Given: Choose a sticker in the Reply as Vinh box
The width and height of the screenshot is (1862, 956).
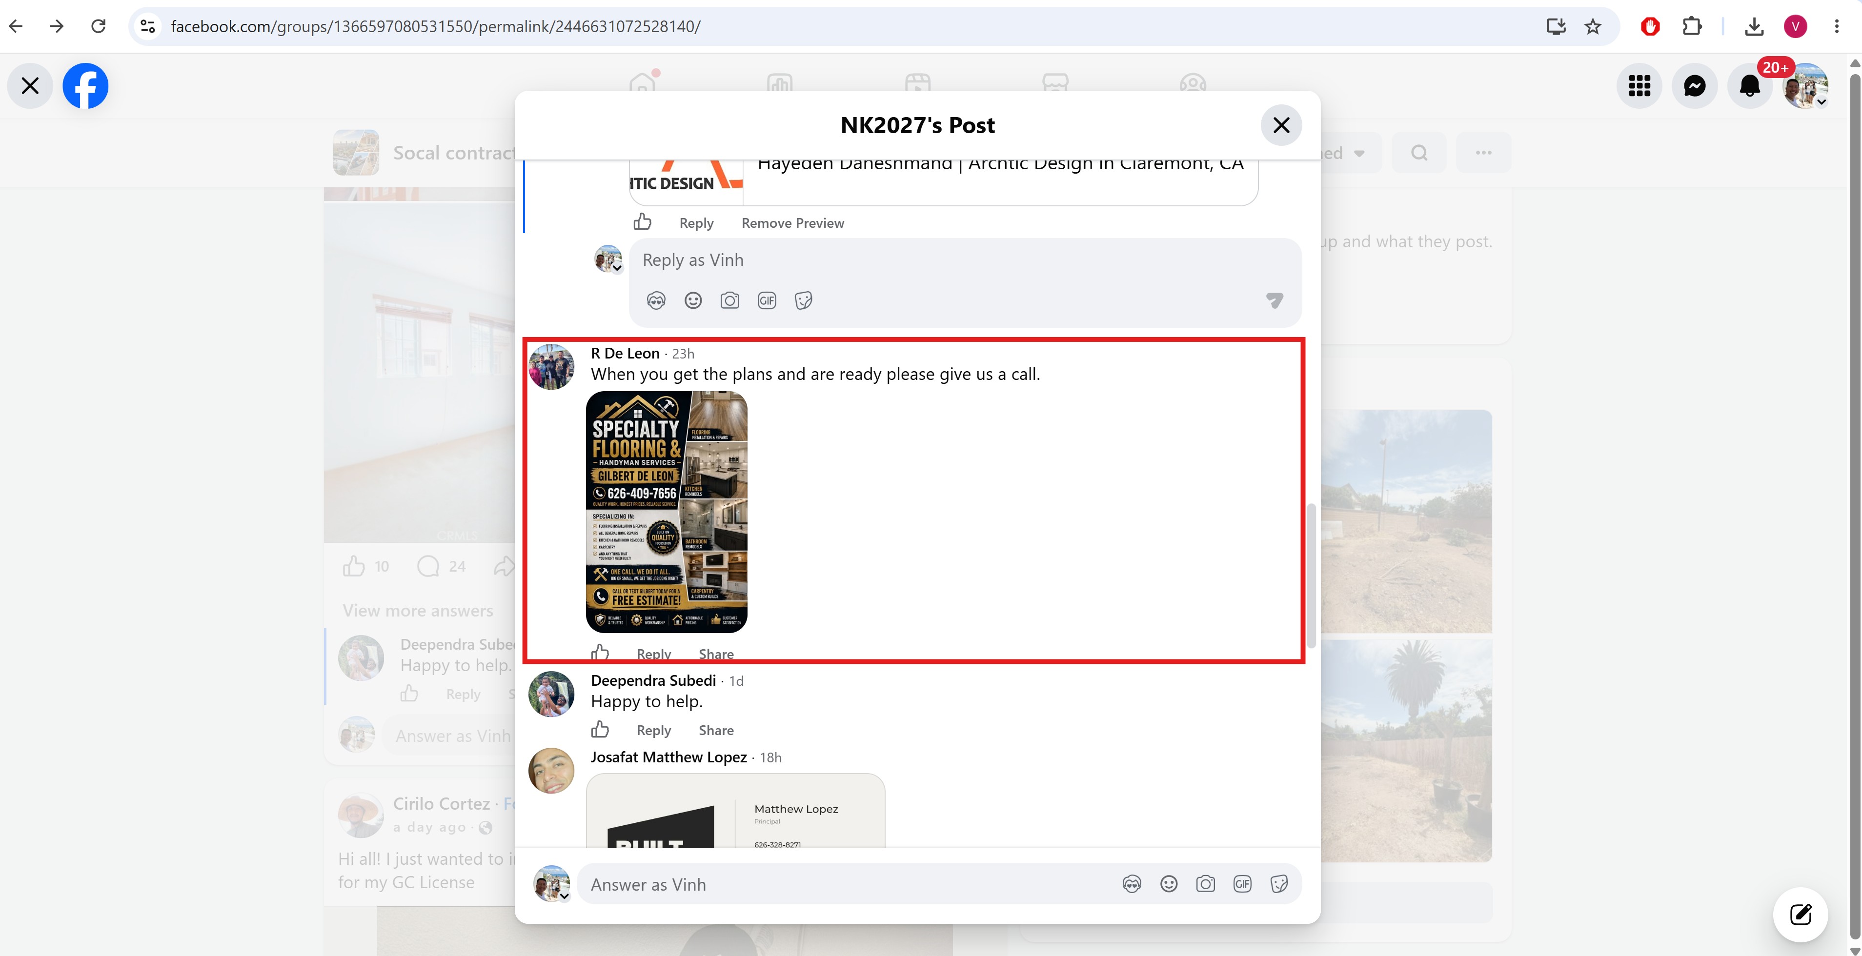Looking at the screenshot, I should pyautogui.click(x=804, y=300).
